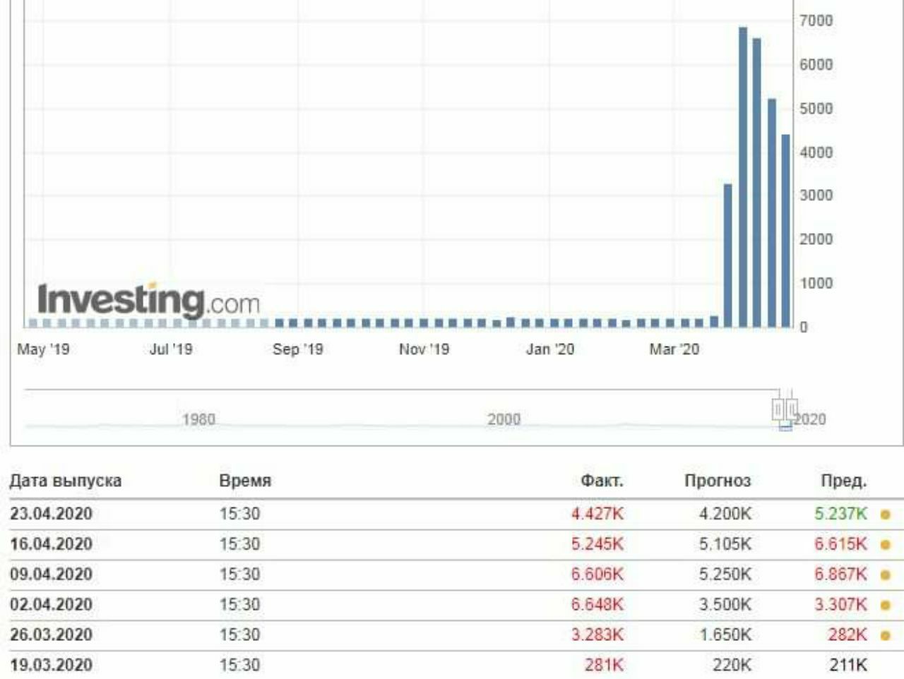Click the rightmost chart bar near 4427

(786, 231)
